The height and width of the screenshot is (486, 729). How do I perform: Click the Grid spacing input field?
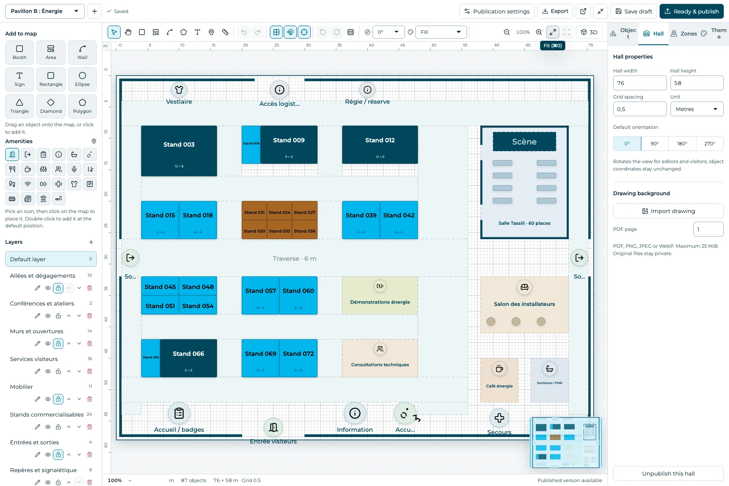pyautogui.click(x=640, y=109)
